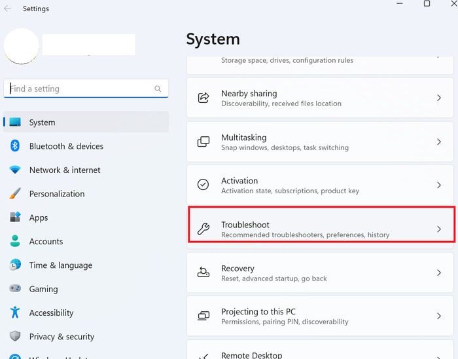
Task: Open the Personalization label
Action: tap(57, 194)
